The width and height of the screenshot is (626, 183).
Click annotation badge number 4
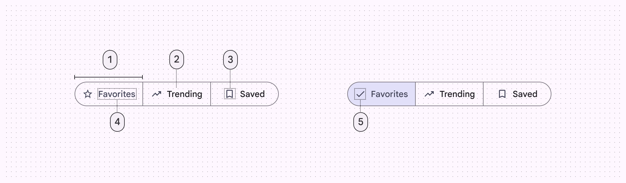pos(117,122)
